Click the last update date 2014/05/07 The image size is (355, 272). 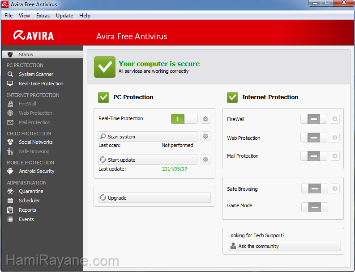[175, 169]
